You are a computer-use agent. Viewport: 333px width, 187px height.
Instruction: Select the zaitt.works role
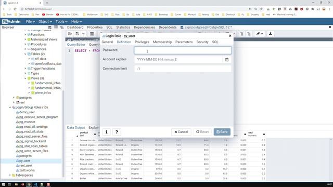(x=27, y=170)
